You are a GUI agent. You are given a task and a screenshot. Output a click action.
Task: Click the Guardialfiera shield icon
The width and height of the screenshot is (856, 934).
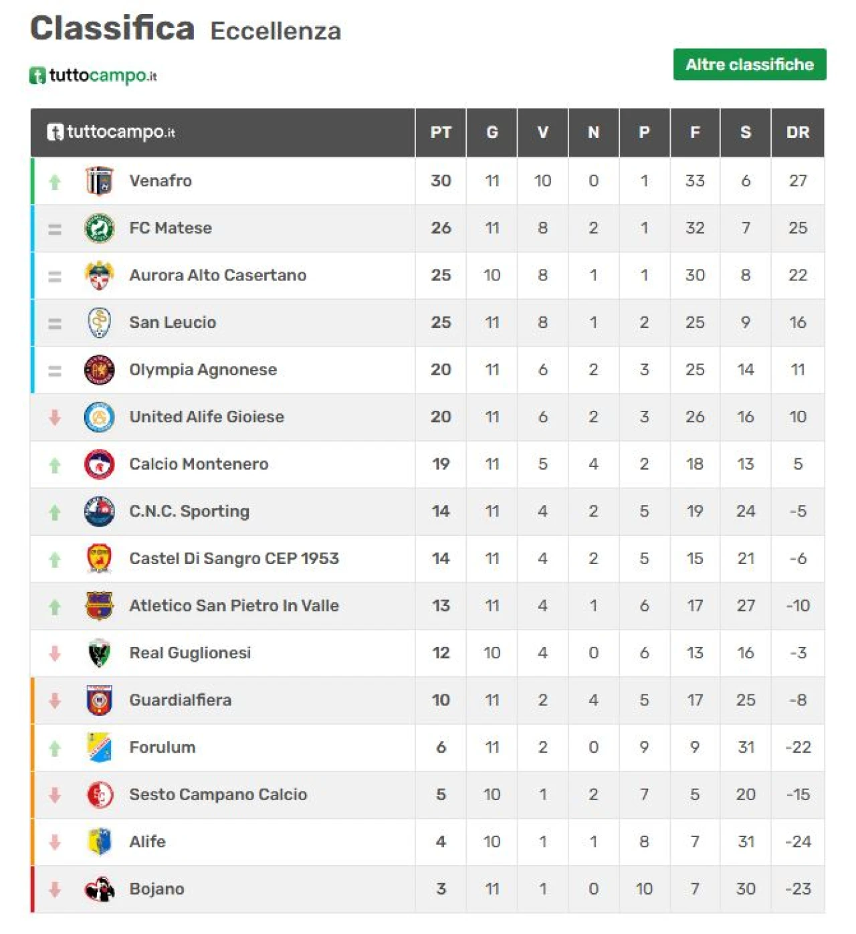point(99,700)
